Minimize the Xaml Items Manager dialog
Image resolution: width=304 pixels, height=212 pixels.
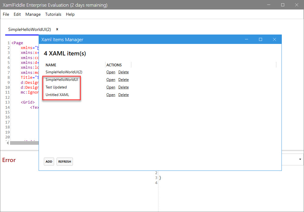[247, 39]
